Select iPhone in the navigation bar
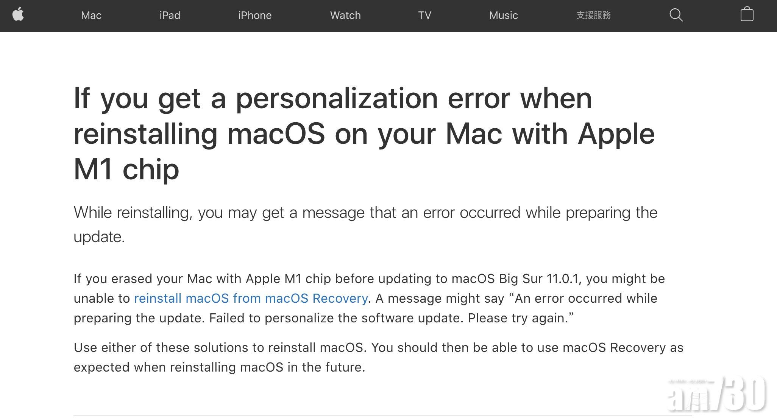Image resolution: width=777 pixels, height=420 pixels. click(x=255, y=16)
